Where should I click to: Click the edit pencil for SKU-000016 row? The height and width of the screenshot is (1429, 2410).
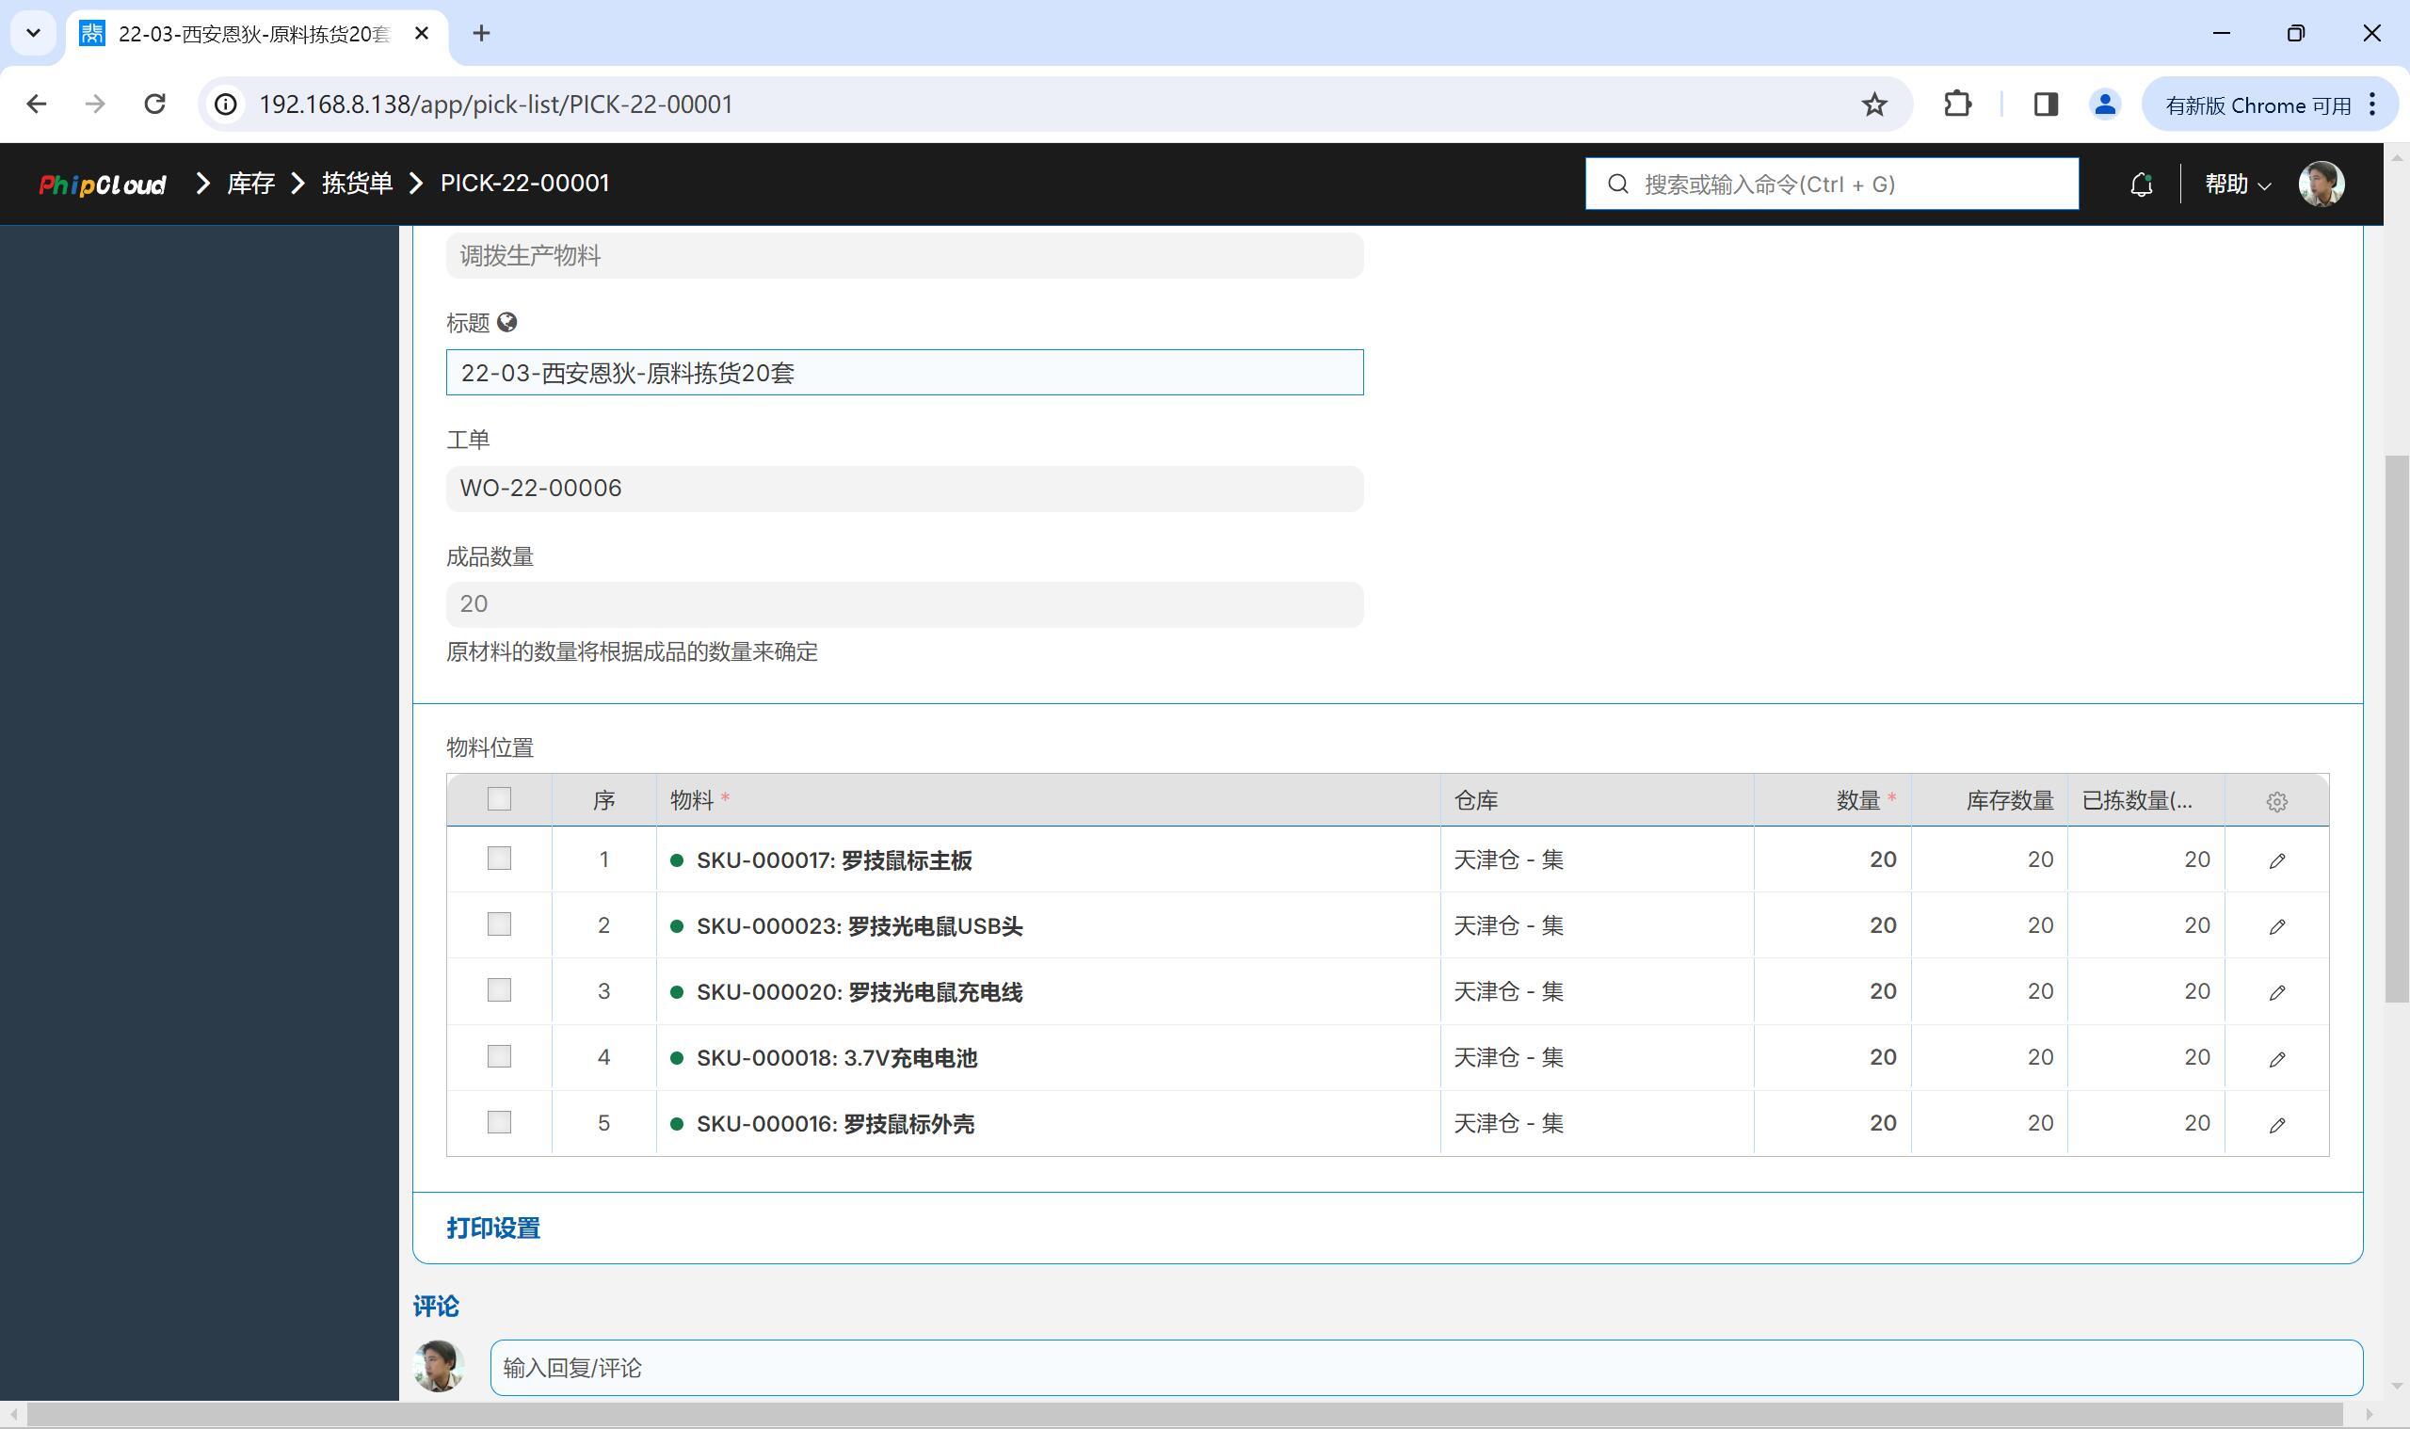click(x=2276, y=1124)
